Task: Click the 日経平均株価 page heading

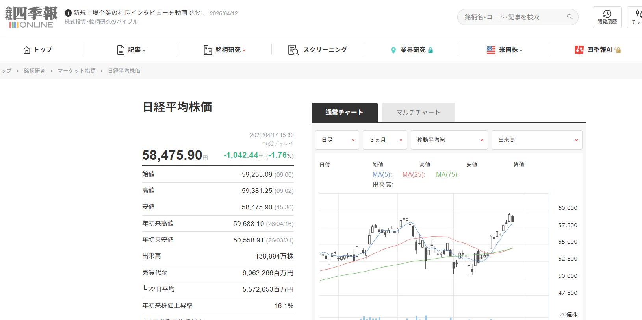Action: coord(177,107)
